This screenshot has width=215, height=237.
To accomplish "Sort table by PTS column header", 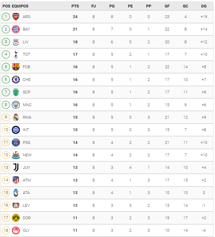I will coord(75,6).
